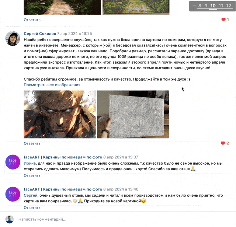Screen dimensions: 236x227
Task: Switch to page 11 of comments
Action: tap(221, 6)
